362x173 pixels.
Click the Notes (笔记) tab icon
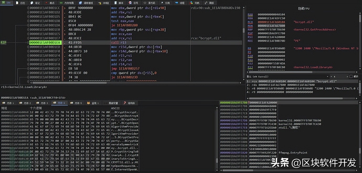pyautogui.click(x=32, y=3)
